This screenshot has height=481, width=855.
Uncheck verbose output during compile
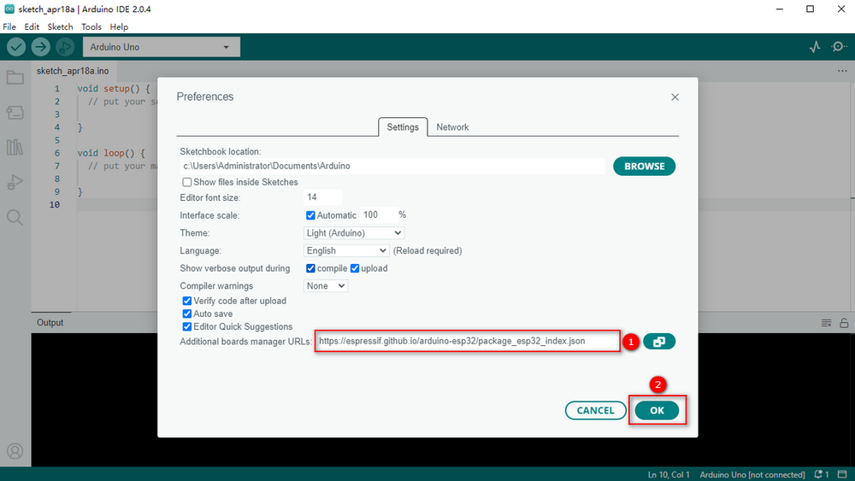pos(310,268)
